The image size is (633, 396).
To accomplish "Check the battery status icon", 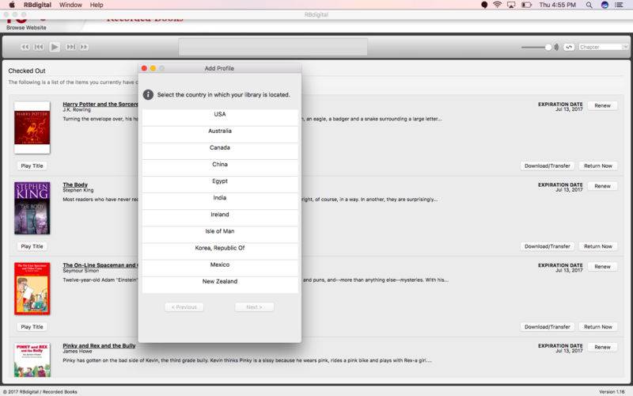I will 526,5.
